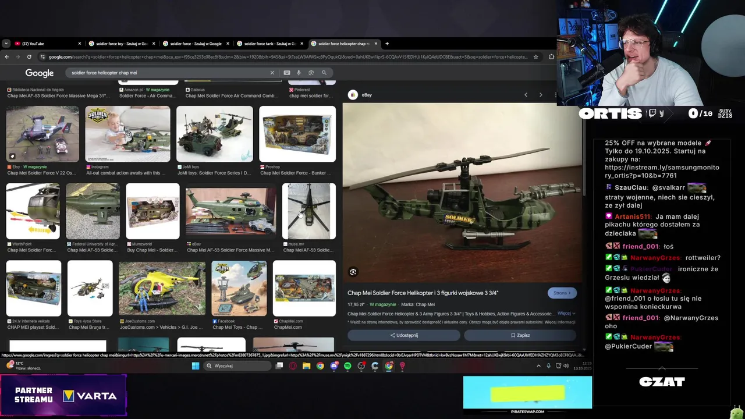Save the image with Zapisz
Viewport: 745px width, 419px height.
point(520,335)
